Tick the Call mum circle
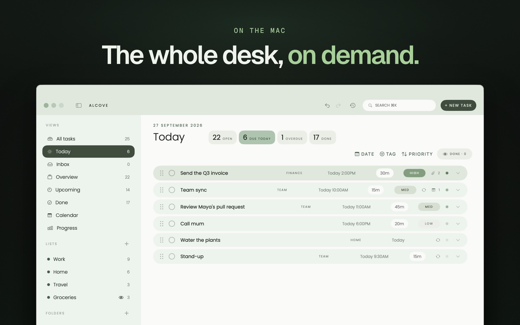520x325 pixels. tap(172, 224)
